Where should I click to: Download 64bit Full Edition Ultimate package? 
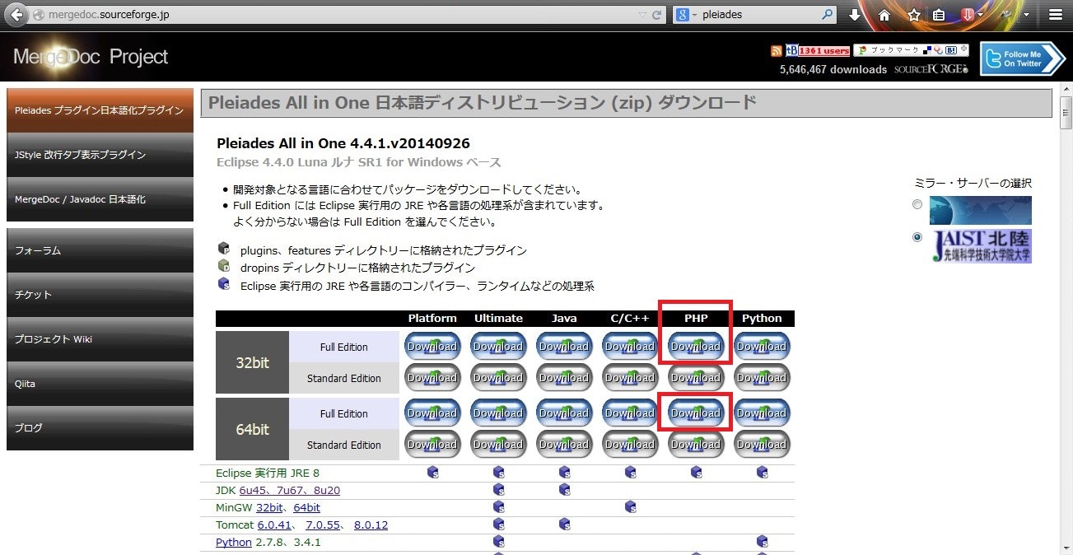[x=498, y=413]
